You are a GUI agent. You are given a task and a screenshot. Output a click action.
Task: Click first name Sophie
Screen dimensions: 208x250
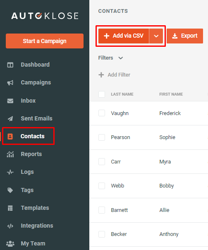tap(167, 137)
